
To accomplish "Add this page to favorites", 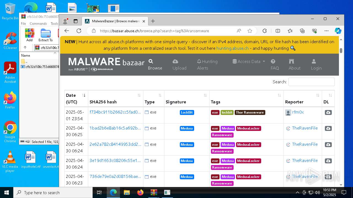I will pos(250,31).
